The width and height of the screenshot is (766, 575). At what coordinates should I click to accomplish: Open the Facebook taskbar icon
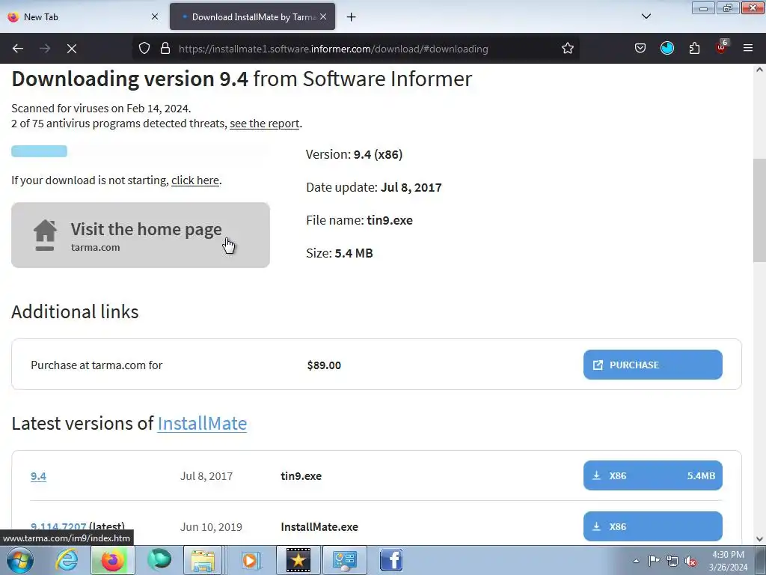tap(391, 560)
